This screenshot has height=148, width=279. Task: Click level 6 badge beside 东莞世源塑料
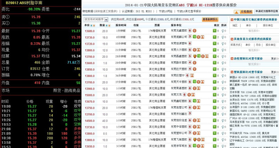point(190,44)
